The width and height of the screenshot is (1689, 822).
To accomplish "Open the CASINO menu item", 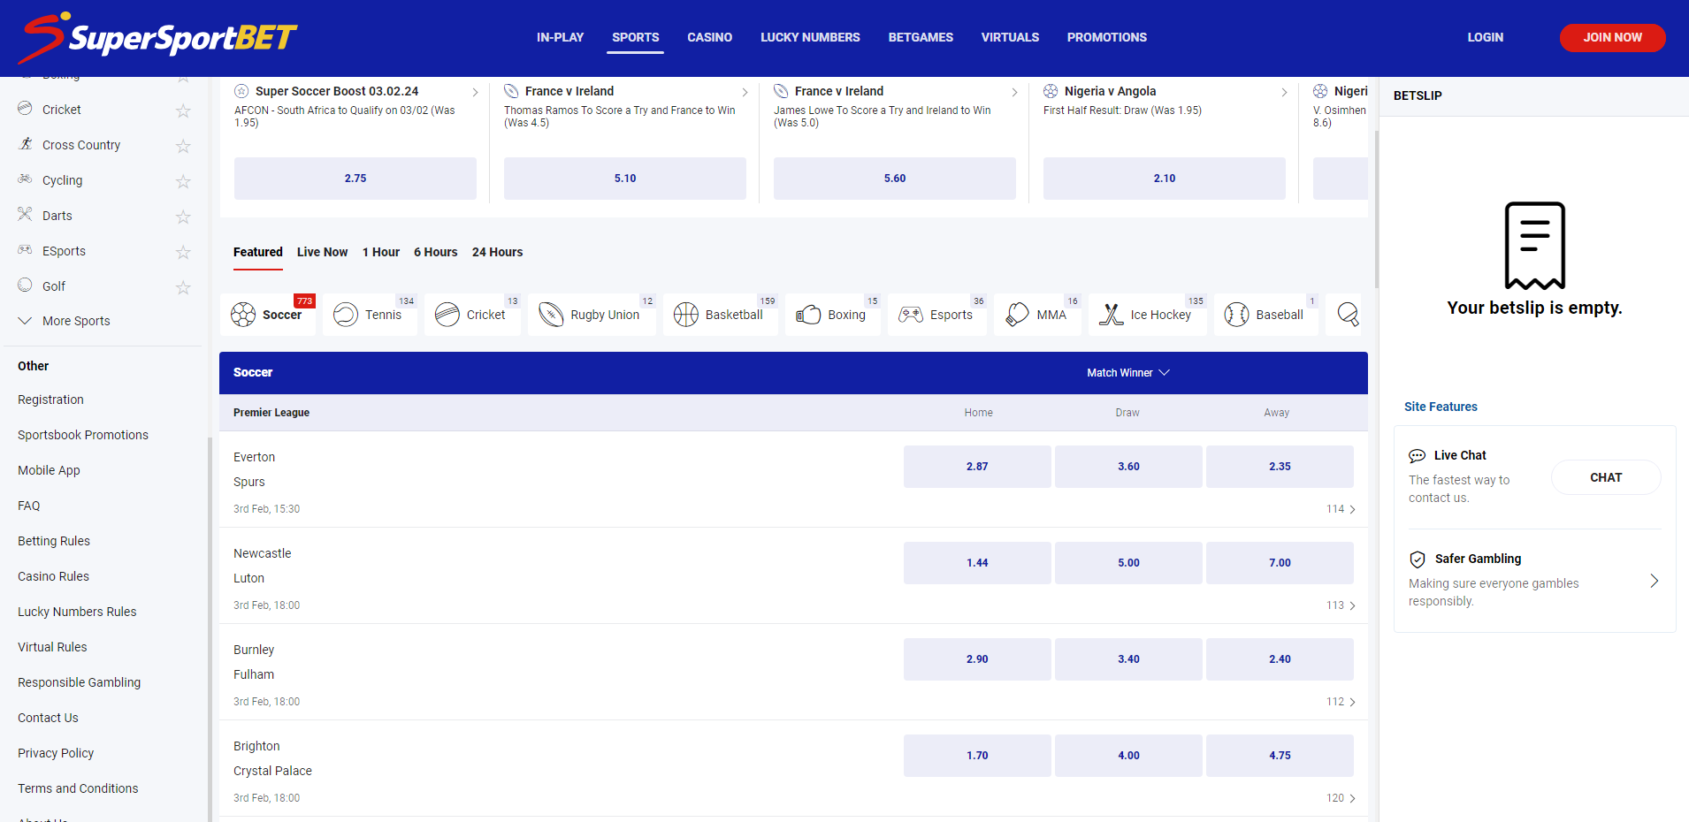I will [709, 37].
